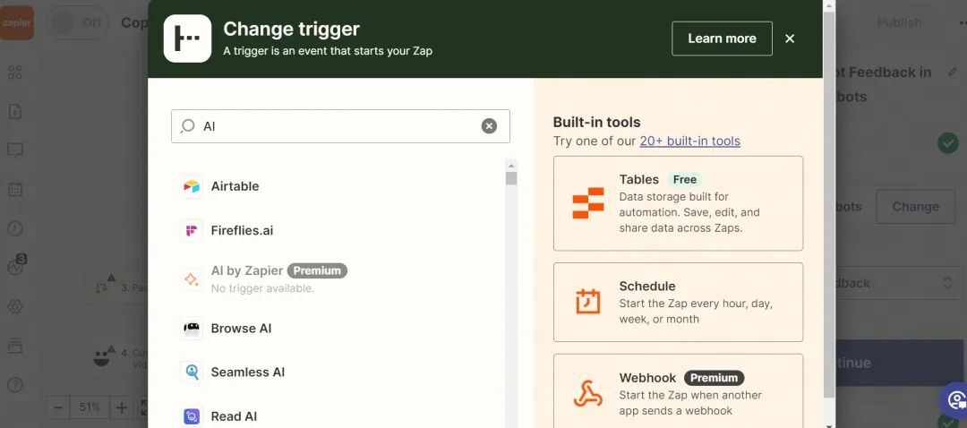This screenshot has width=967, height=428.
Task: Open the activity icon with badge 3
Action: 16,266
